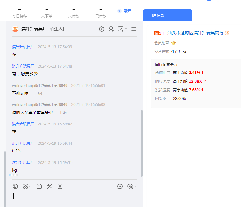Open the 汕头市澄海区淇升升玩具商行 shop link

[x=195, y=33]
